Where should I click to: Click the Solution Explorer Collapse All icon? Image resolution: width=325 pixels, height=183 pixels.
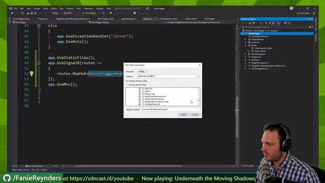tap(270, 23)
